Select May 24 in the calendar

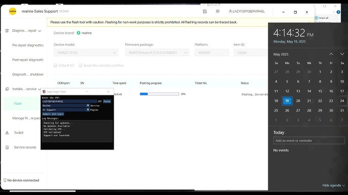tap(342, 101)
